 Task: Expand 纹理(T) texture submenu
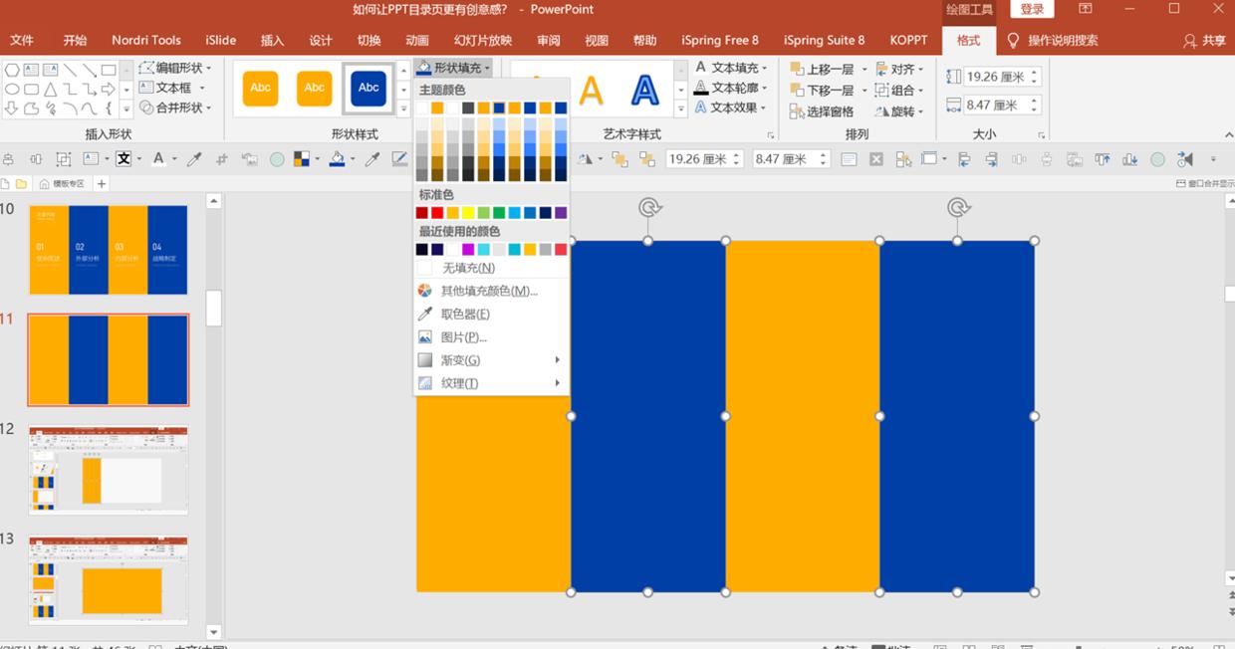[x=491, y=383]
